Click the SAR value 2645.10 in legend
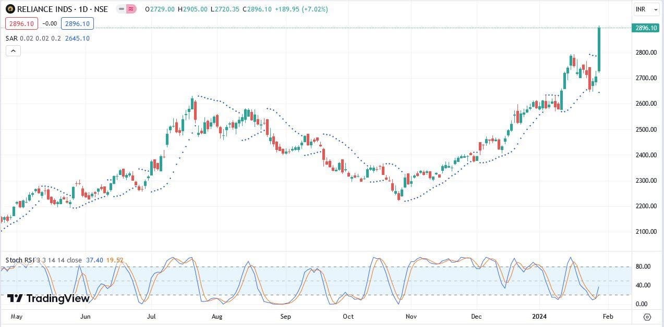 pyautogui.click(x=77, y=38)
